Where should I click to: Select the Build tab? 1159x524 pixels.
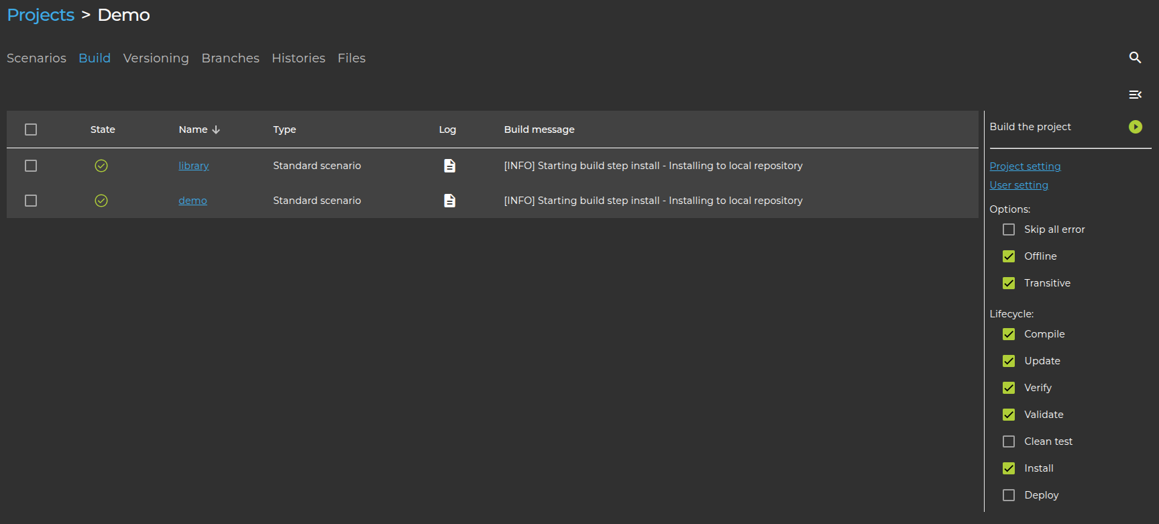click(95, 58)
